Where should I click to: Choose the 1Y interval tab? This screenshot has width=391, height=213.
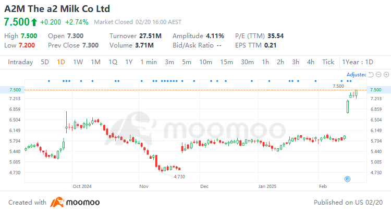click(x=129, y=62)
